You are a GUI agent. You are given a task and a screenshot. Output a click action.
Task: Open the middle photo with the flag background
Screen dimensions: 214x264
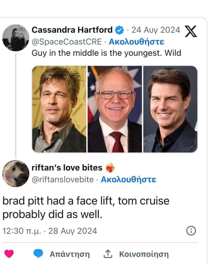pyautogui.click(x=114, y=109)
